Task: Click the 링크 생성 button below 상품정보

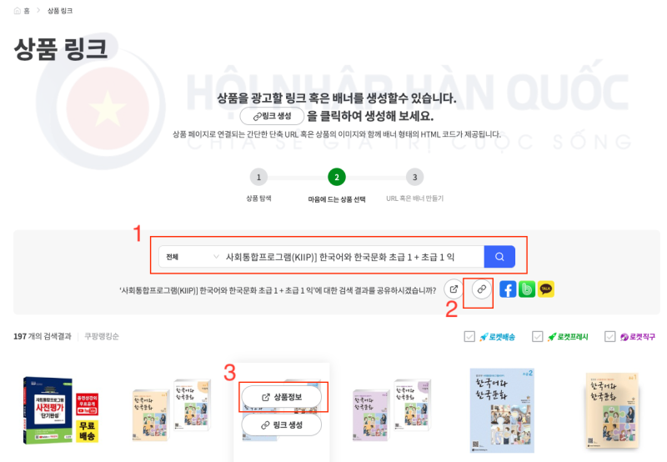Action: click(282, 424)
